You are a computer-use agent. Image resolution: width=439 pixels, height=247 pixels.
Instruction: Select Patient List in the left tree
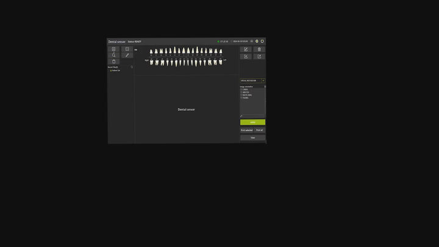coord(115,70)
